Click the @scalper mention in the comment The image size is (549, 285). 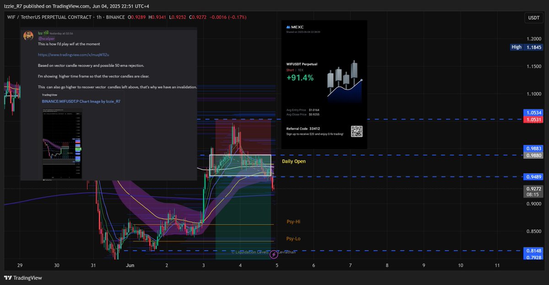click(x=46, y=38)
